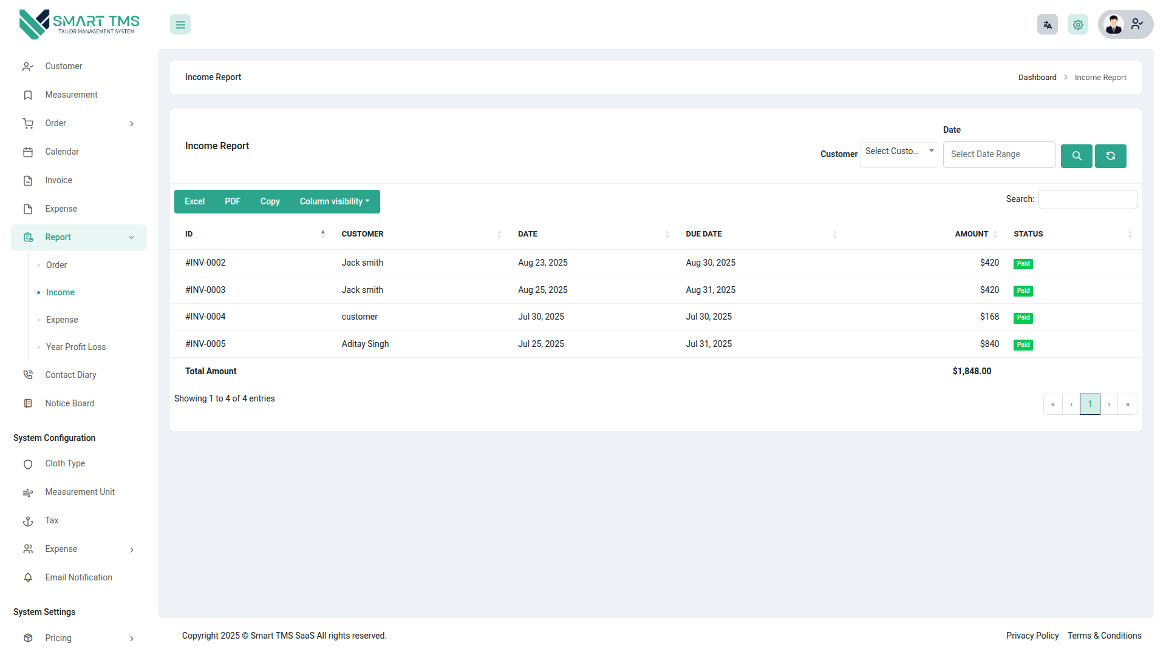
Task: Select Expense under the Report menu
Action: [62, 320]
